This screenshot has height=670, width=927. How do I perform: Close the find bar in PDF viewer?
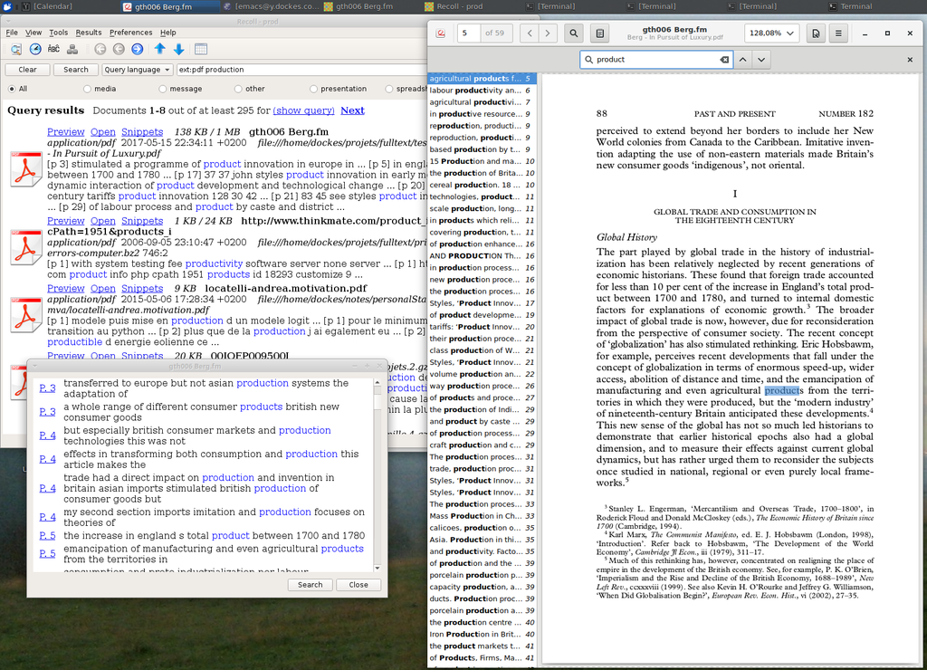click(910, 60)
